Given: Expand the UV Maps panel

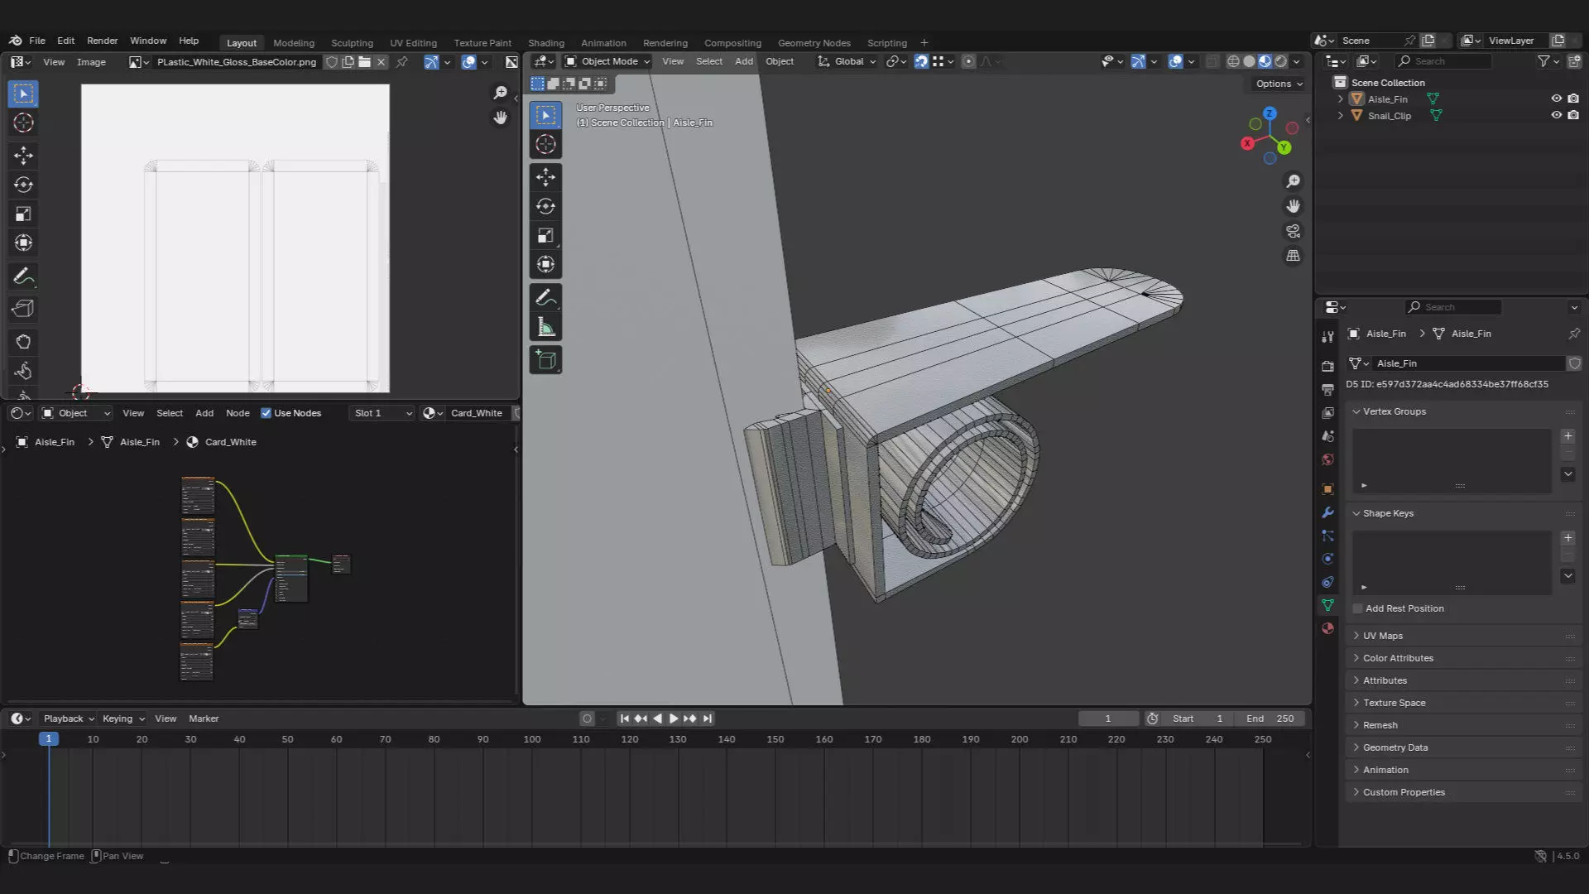Looking at the screenshot, I should (1382, 636).
